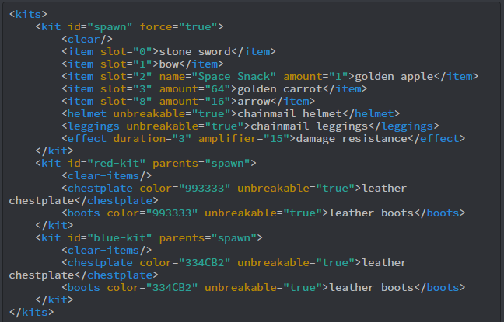
Task: Click the boots color value "334CB2"
Action: [x=172, y=288]
